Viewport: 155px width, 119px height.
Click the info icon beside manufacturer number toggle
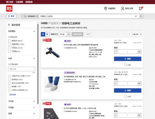[37, 16]
